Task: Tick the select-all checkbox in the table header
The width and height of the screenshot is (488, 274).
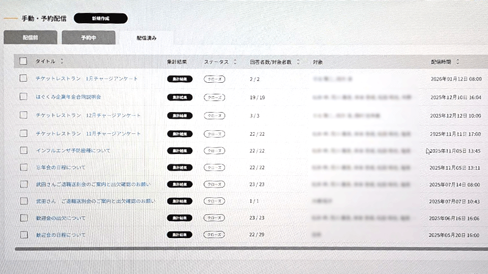Action: coord(23,61)
